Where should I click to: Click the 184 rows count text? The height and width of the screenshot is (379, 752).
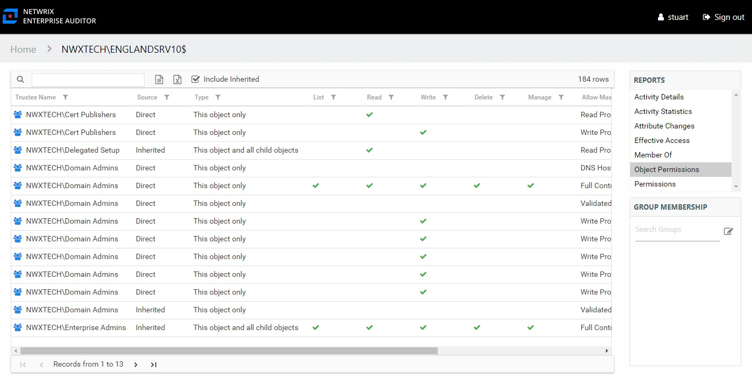click(593, 79)
